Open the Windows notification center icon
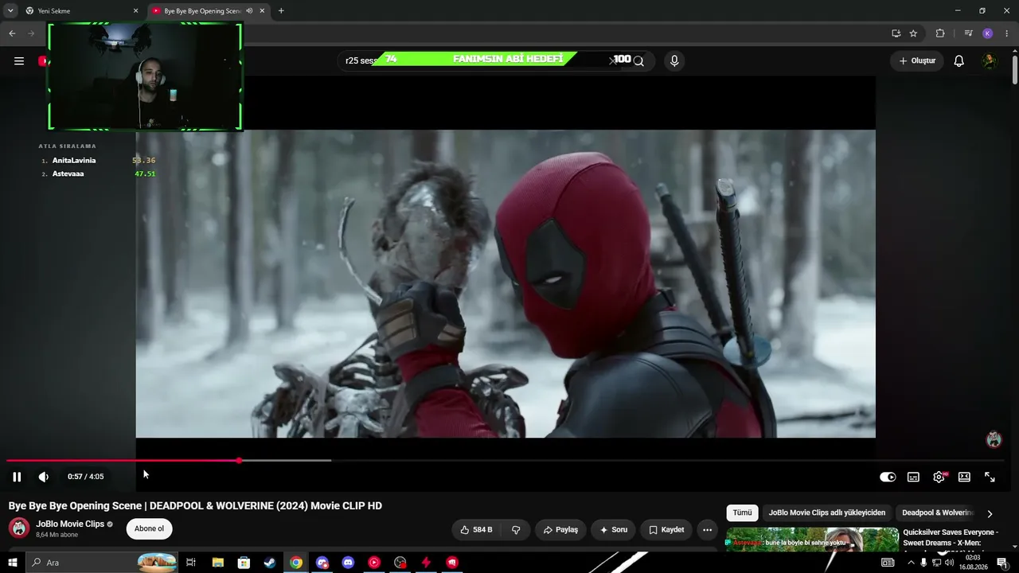This screenshot has height=573, width=1019. point(1002,563)
